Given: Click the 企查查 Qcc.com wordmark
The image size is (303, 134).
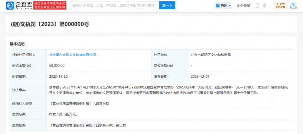Looking at the screenshot, I should click(24, 6).
